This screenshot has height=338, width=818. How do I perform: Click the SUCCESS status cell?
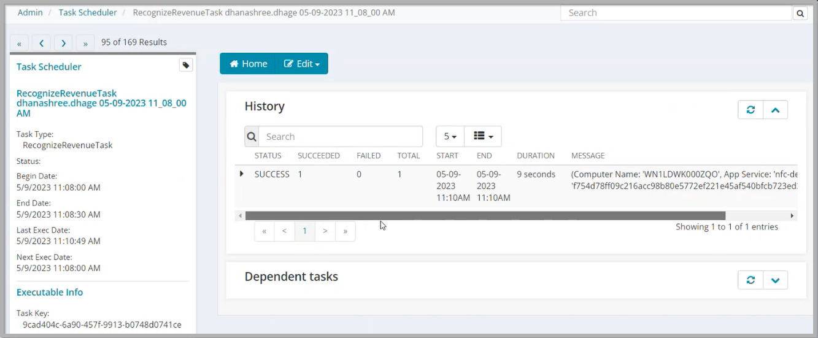pyautogui.click(x=272, y=174)
